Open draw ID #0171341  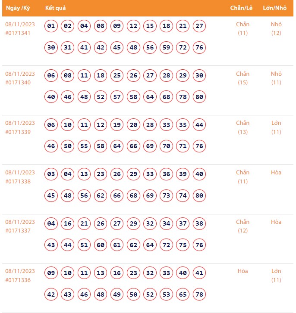click(x=18, y=33)
